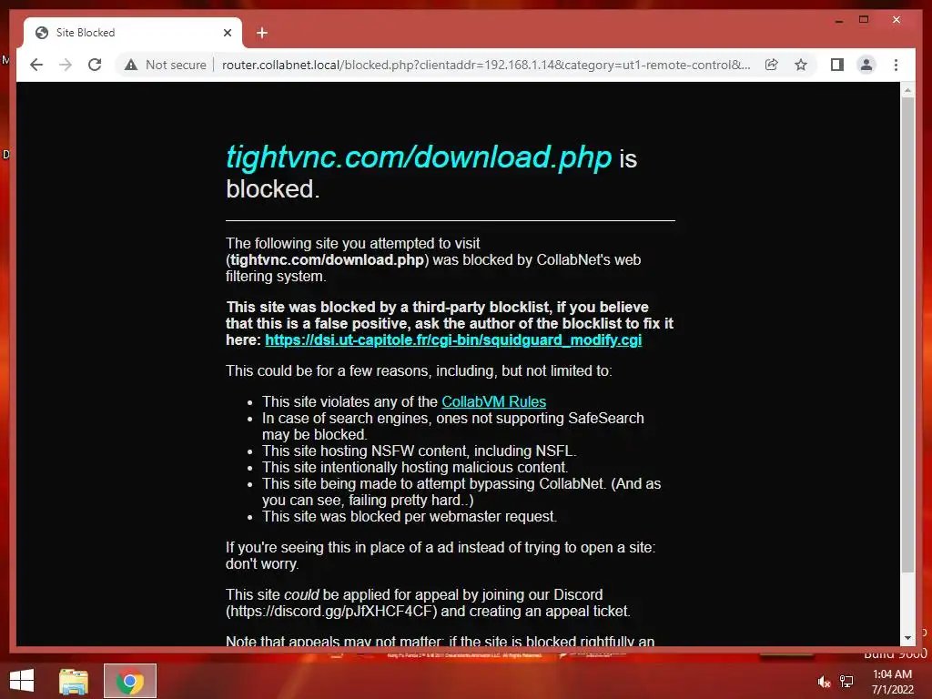Image resolution: width=932 pixels, height=699 pixels.
Task: Open the Chrome profile avatar
Action: (866, 65)
